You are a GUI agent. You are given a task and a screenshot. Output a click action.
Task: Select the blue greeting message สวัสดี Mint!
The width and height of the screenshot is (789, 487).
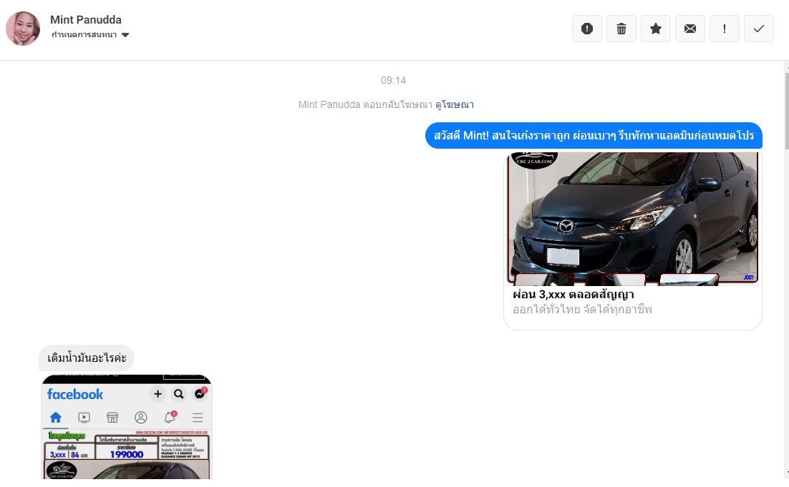[594, 136]
